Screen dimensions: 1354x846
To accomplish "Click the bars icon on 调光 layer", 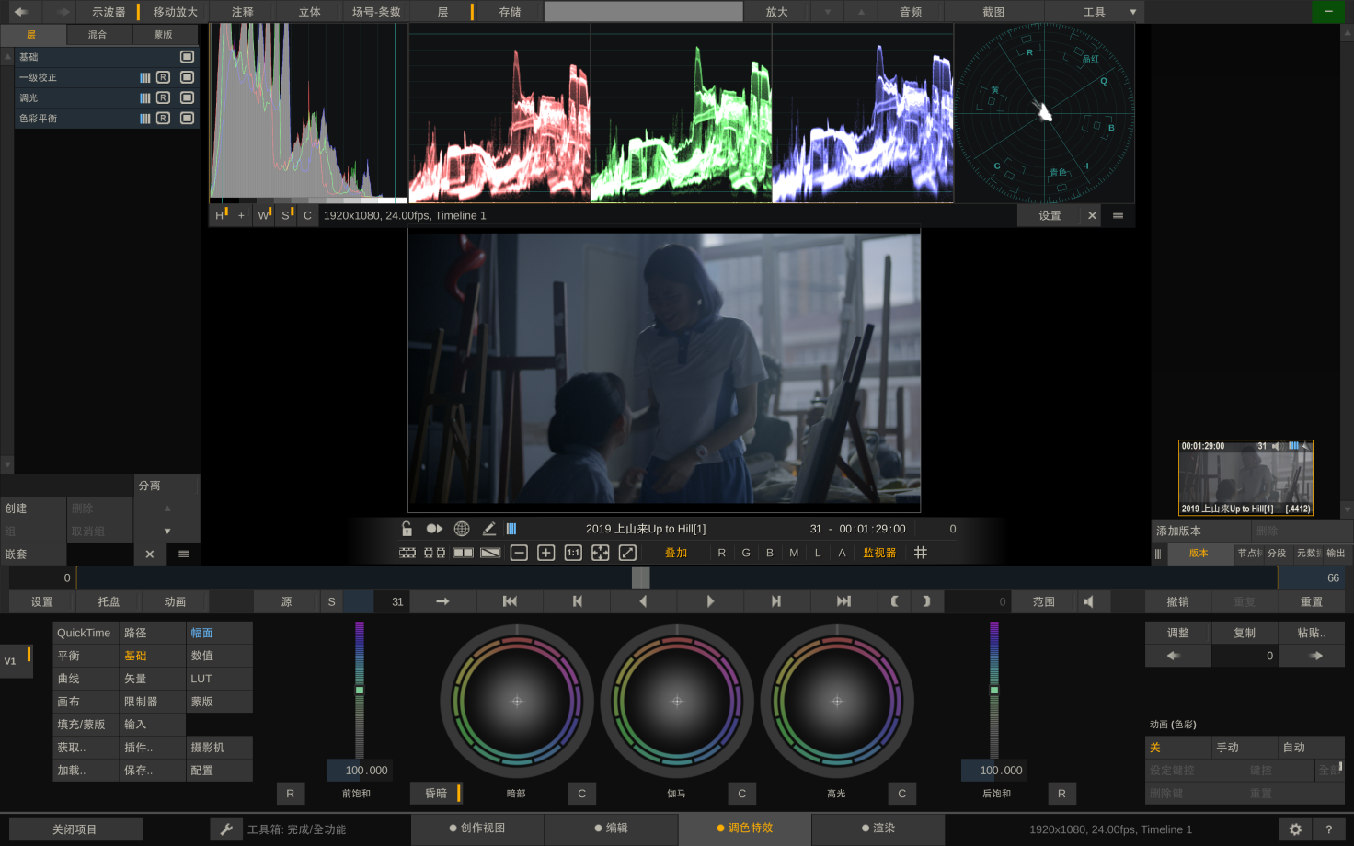I will pos(144,97).
